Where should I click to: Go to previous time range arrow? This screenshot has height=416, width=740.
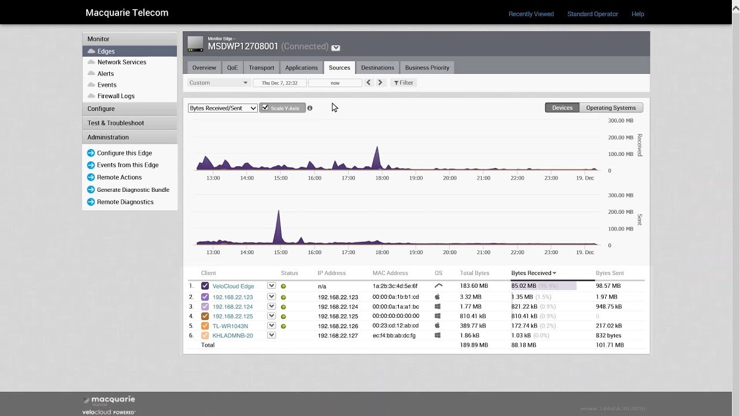368,83
